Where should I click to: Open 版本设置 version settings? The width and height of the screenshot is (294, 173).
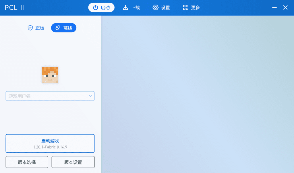73,162
